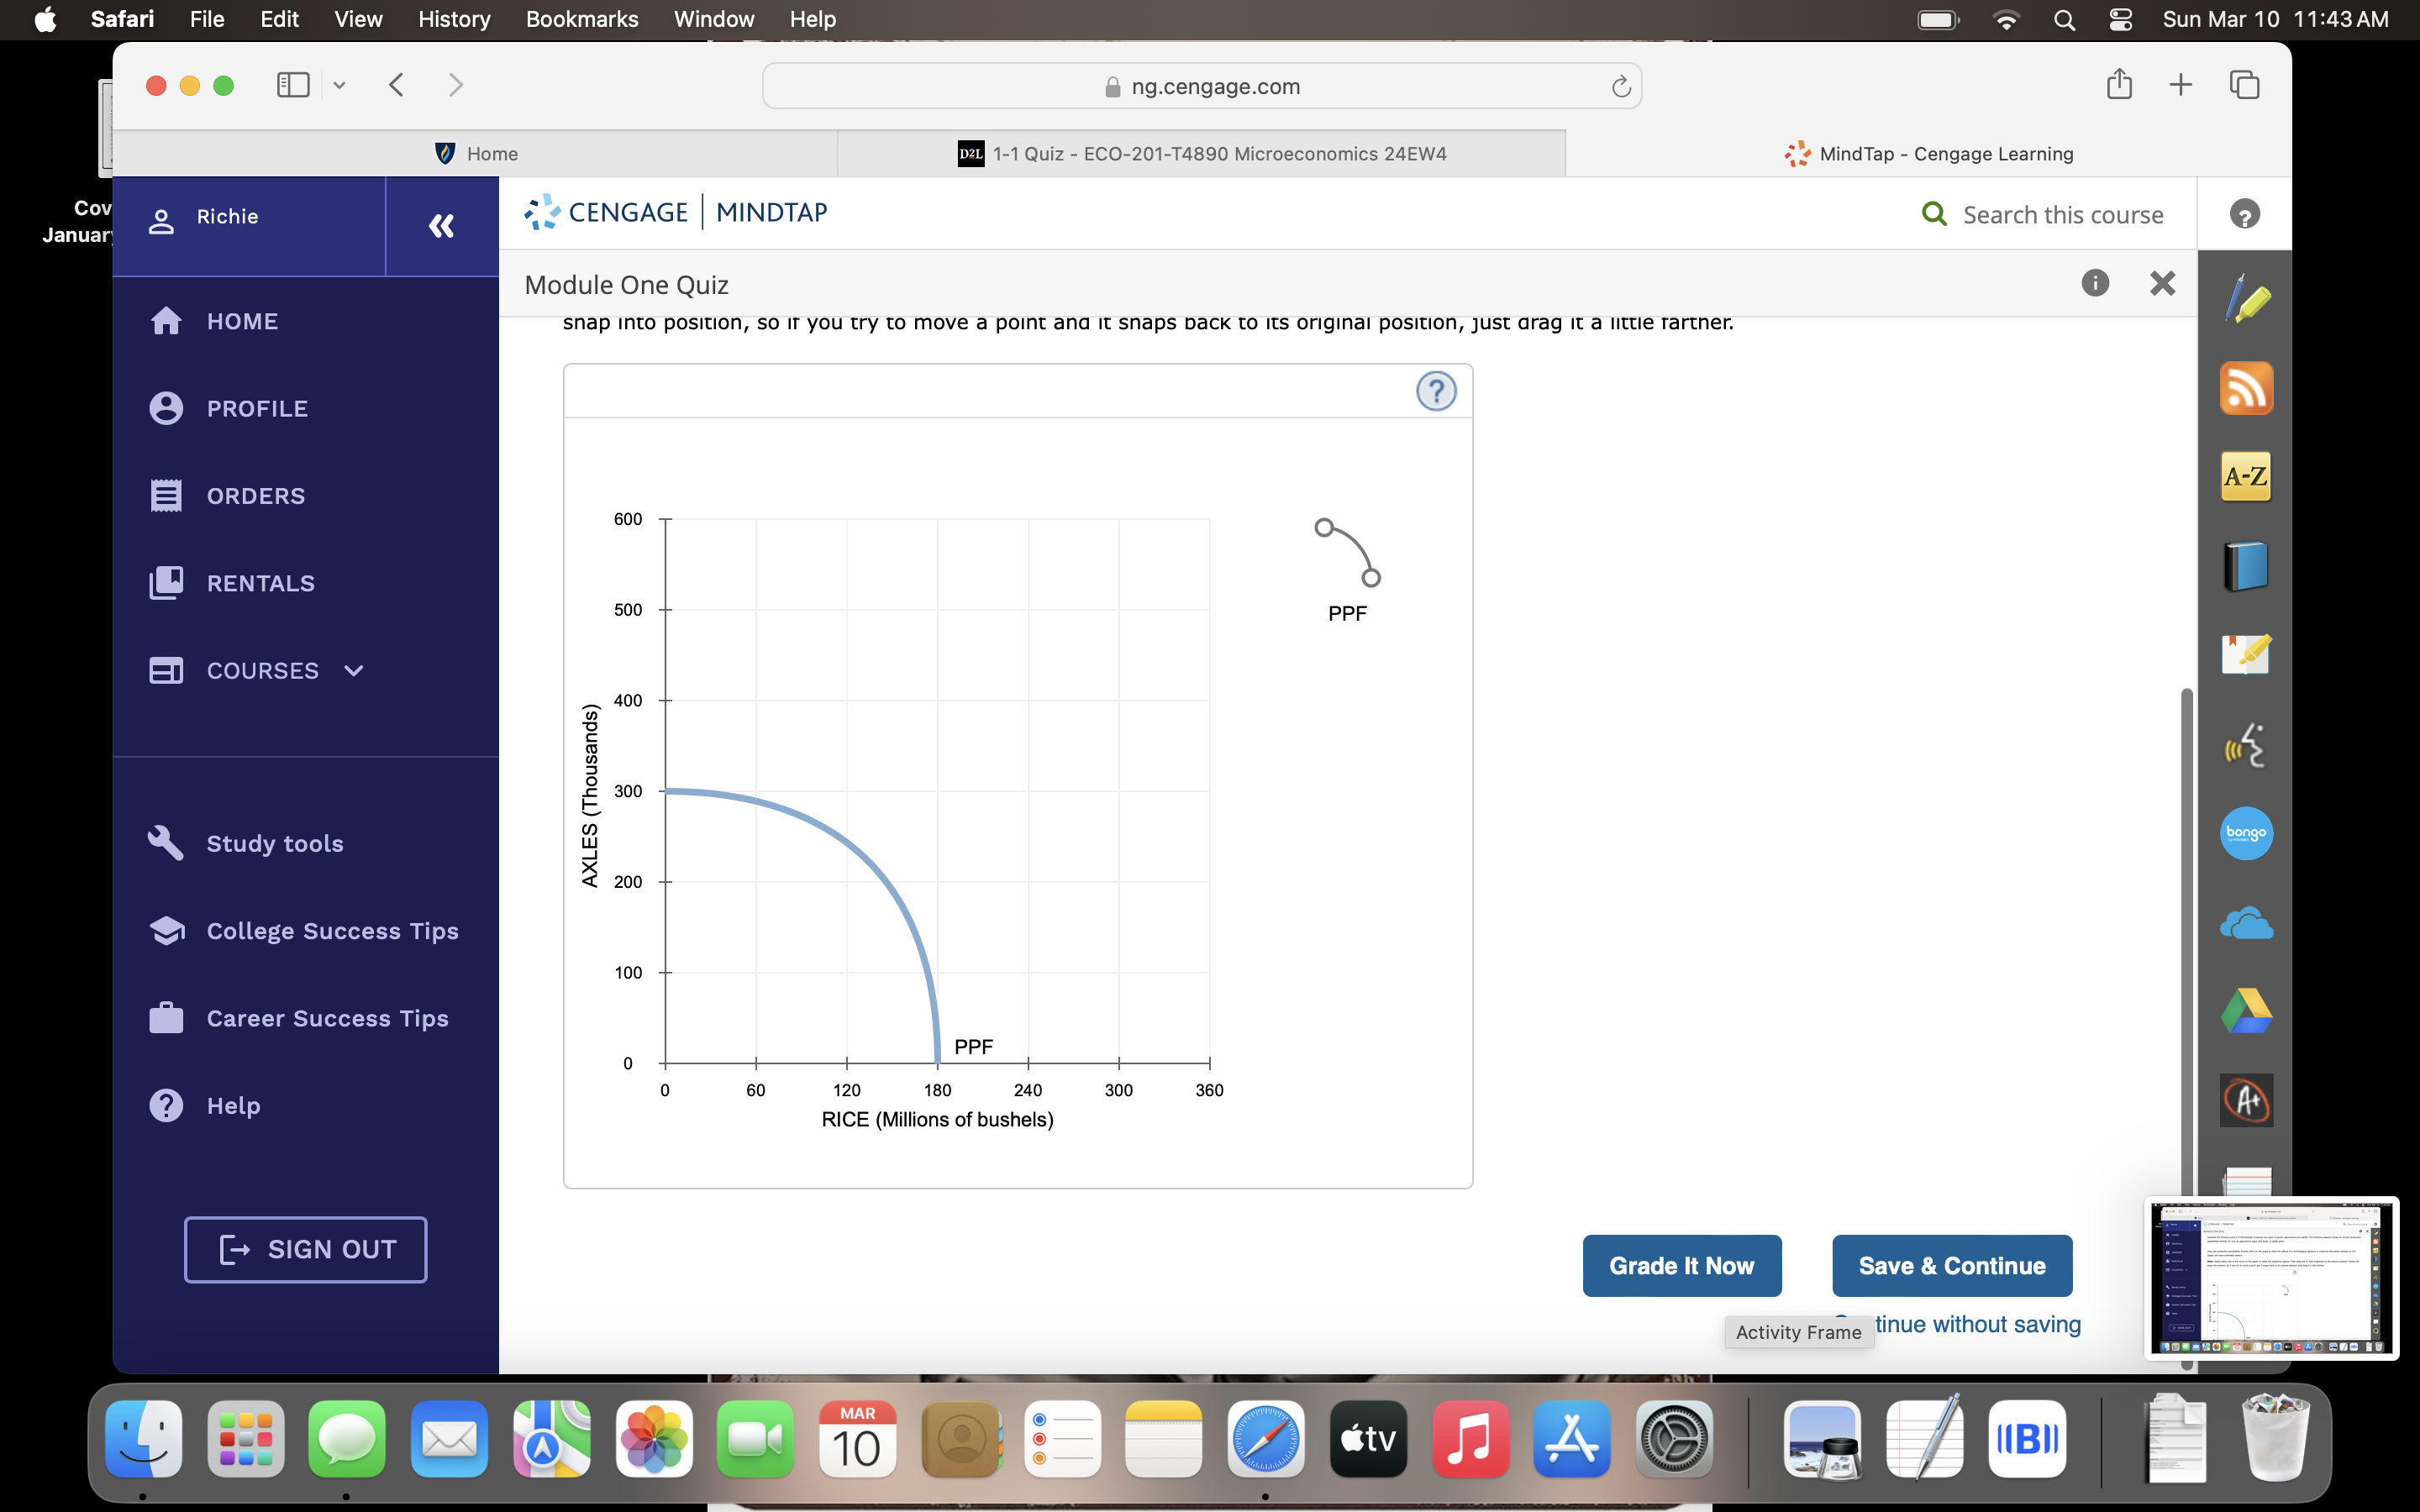
Task: Open the graph question help tooltip
Action: [1437, 391]
